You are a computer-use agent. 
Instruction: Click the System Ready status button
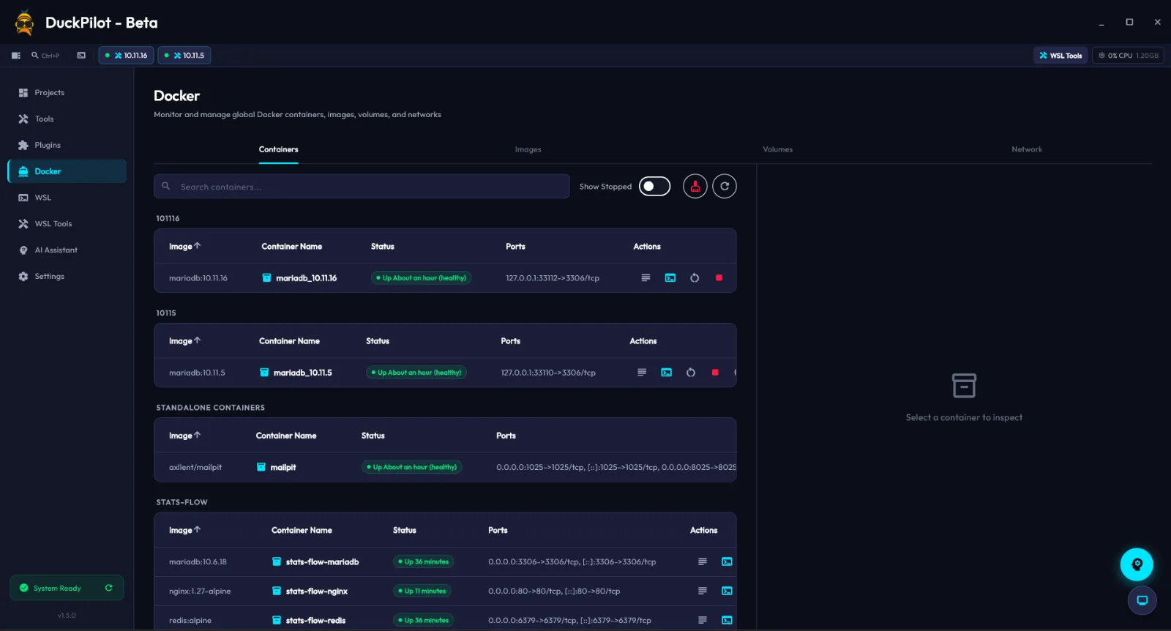point(67,588)
